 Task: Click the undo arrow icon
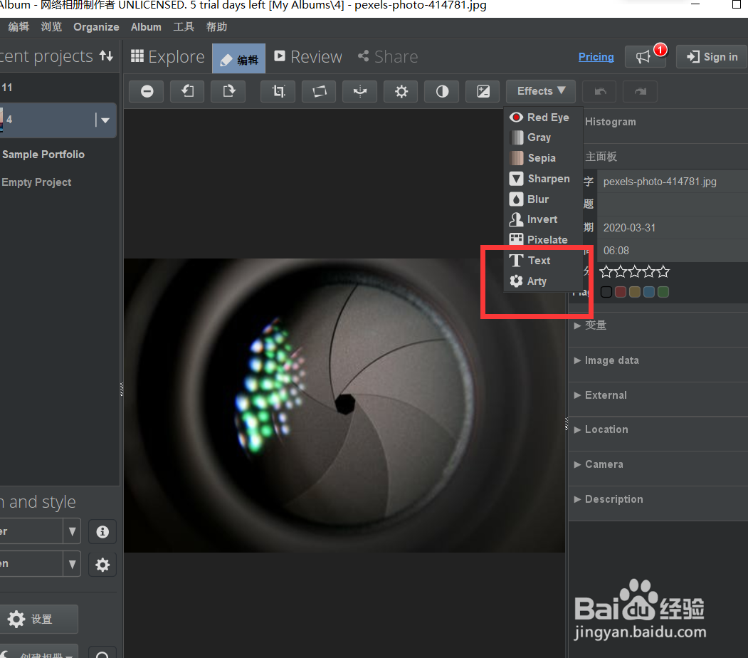(x=600, y=91)
